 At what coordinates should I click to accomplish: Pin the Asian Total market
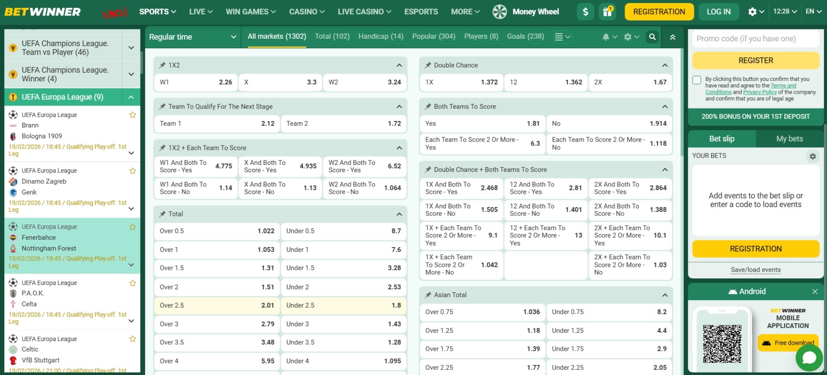[428, 295]
